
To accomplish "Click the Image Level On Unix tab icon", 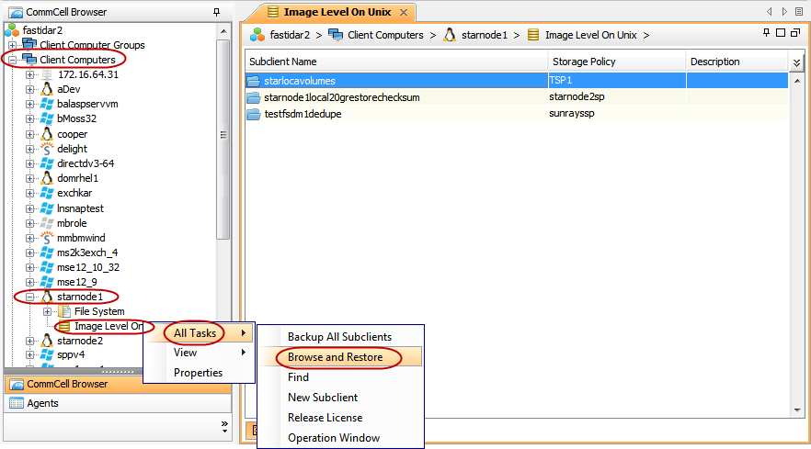I will 272,12.
